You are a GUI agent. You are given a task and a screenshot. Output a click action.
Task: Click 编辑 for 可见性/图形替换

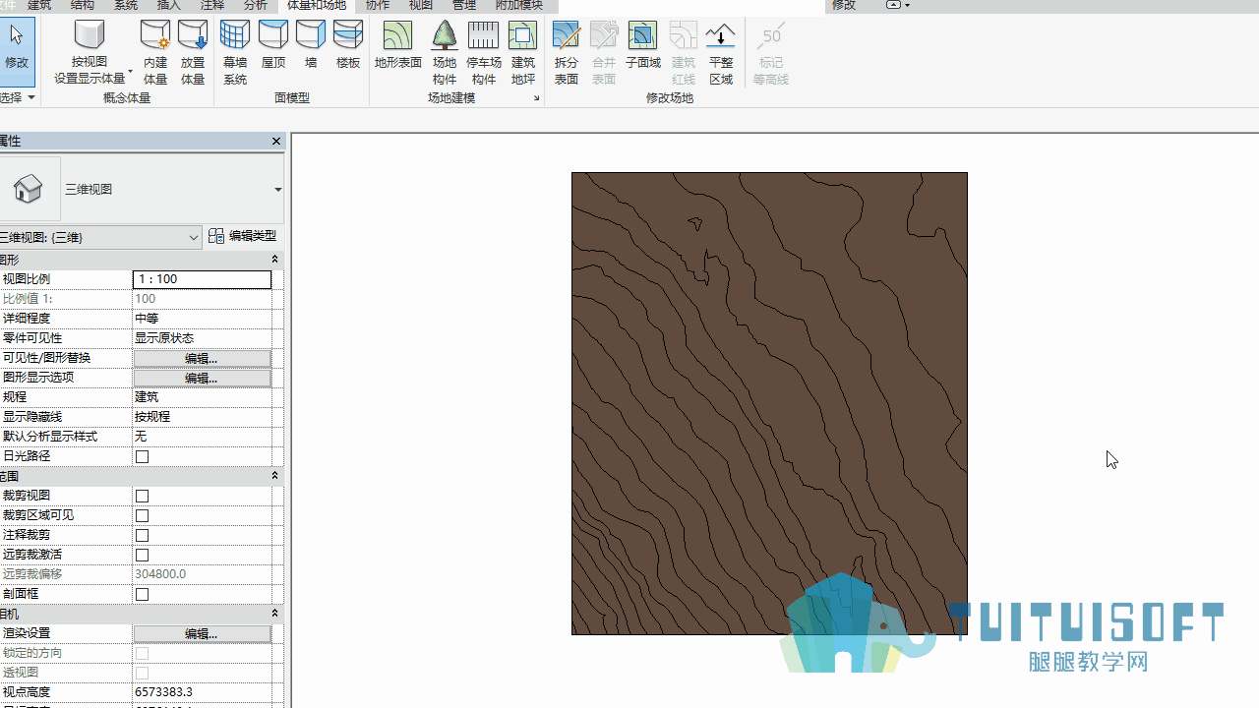202,358
